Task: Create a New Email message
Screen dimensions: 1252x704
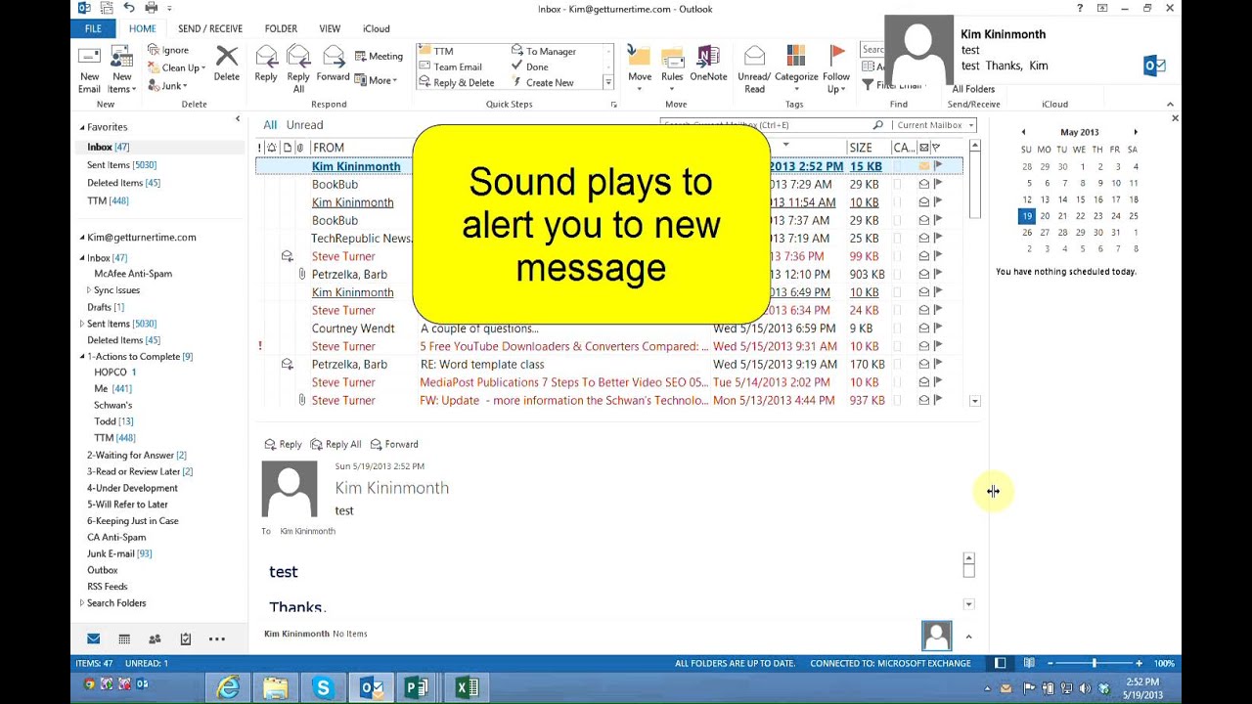Action: click(89, 68)
